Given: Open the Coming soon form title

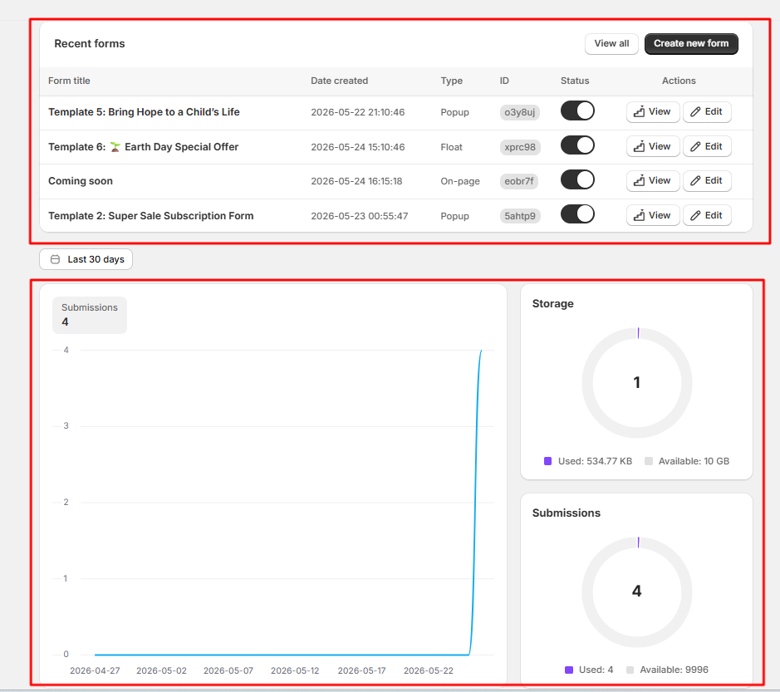Looking at the screenshot, I should pos(81,181).
